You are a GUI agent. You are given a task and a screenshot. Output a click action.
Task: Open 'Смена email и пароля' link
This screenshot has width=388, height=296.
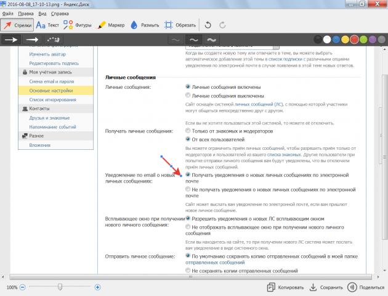(52, 81)
